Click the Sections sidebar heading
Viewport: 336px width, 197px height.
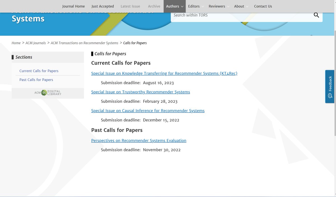[24, 57]
